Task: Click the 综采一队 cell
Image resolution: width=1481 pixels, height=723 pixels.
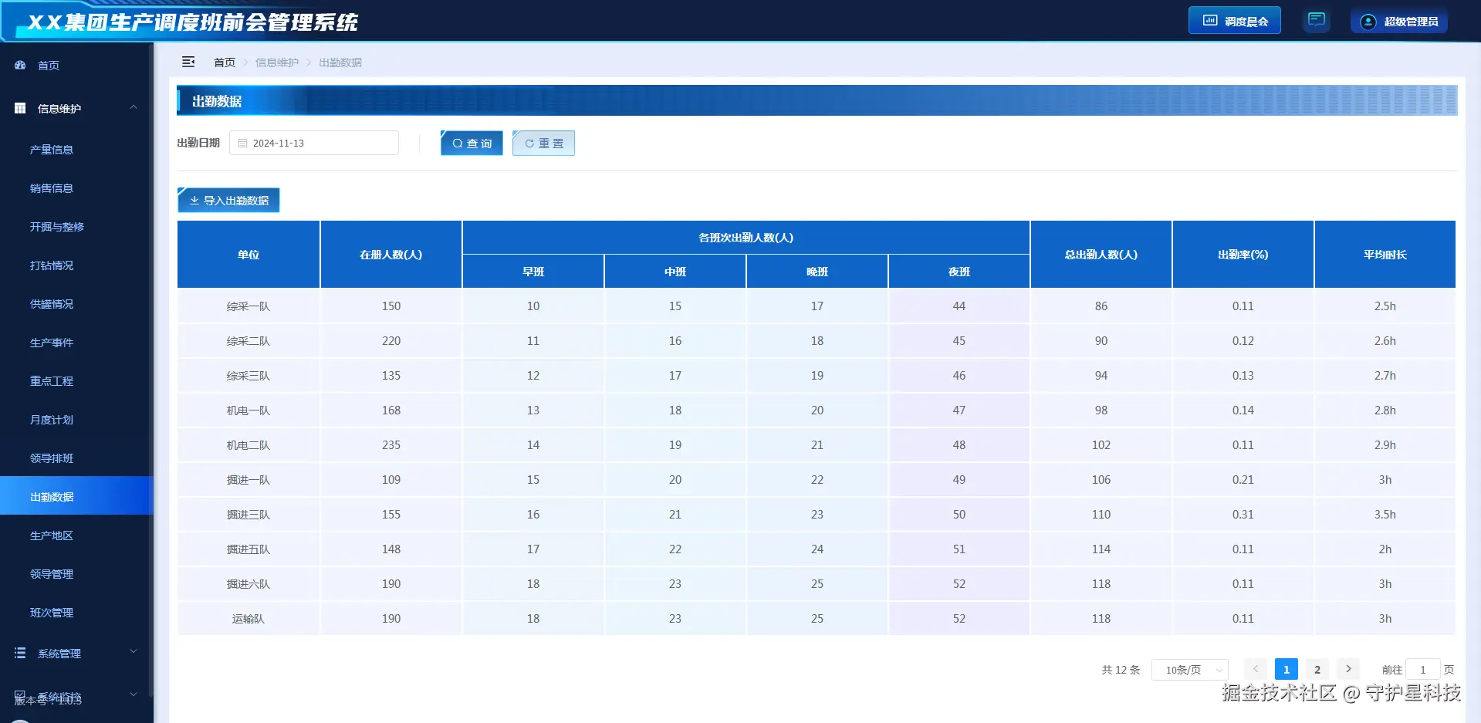Action: point(249,306)
